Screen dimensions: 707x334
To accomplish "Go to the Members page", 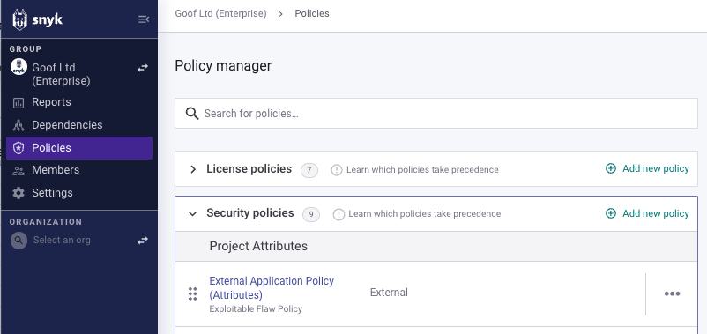I will point(79,170).
